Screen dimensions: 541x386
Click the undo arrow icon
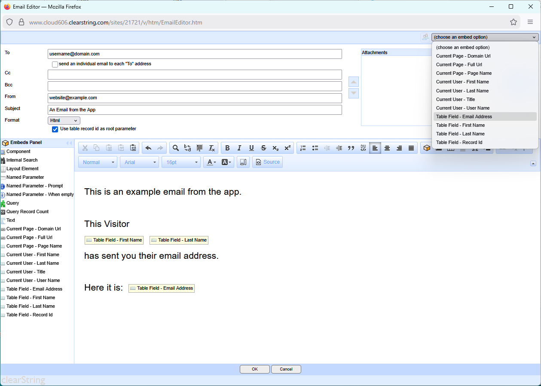148,148
